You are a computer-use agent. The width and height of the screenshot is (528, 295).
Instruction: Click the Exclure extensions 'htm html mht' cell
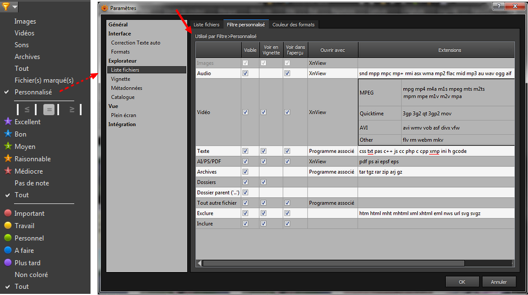point(436,214)
